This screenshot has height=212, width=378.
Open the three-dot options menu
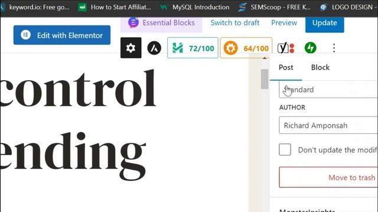pyautogui.click(x=334, y=48)
